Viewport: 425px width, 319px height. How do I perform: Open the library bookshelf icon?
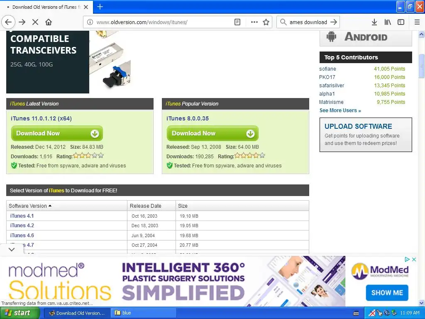click(x=388, y=22)
